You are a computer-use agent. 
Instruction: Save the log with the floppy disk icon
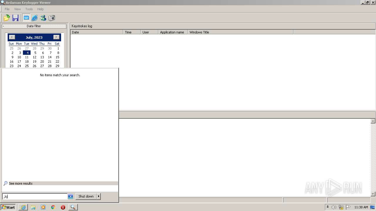[x=15, y=18]
